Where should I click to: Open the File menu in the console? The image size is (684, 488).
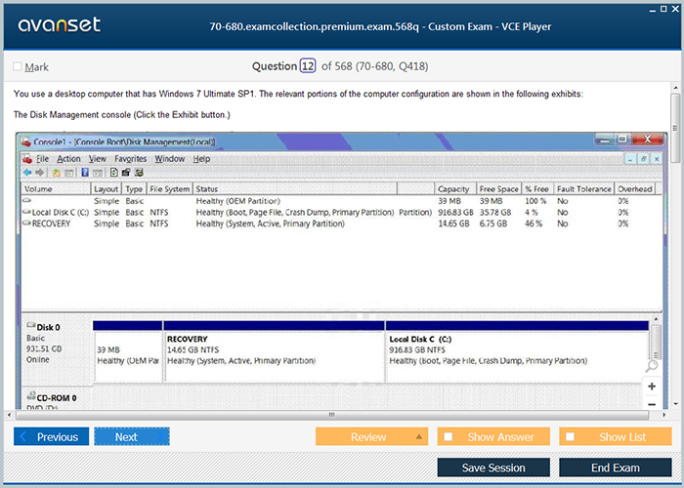pyautogui.click(x=42, y=159)
